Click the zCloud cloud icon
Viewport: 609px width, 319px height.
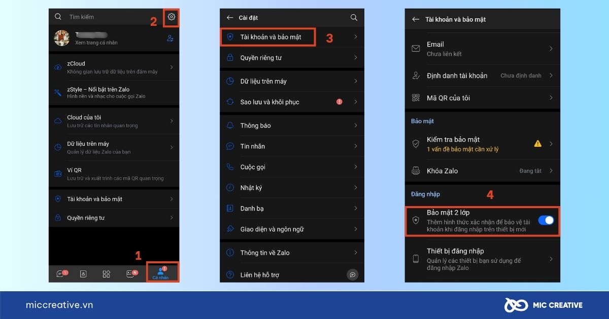pyautogui.click(x=58, y=67)
